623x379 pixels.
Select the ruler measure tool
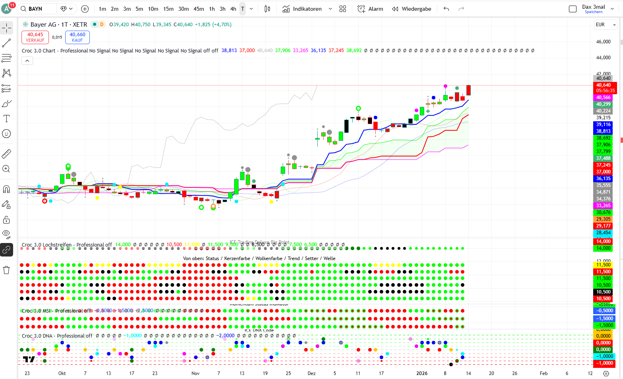(7, 154)
